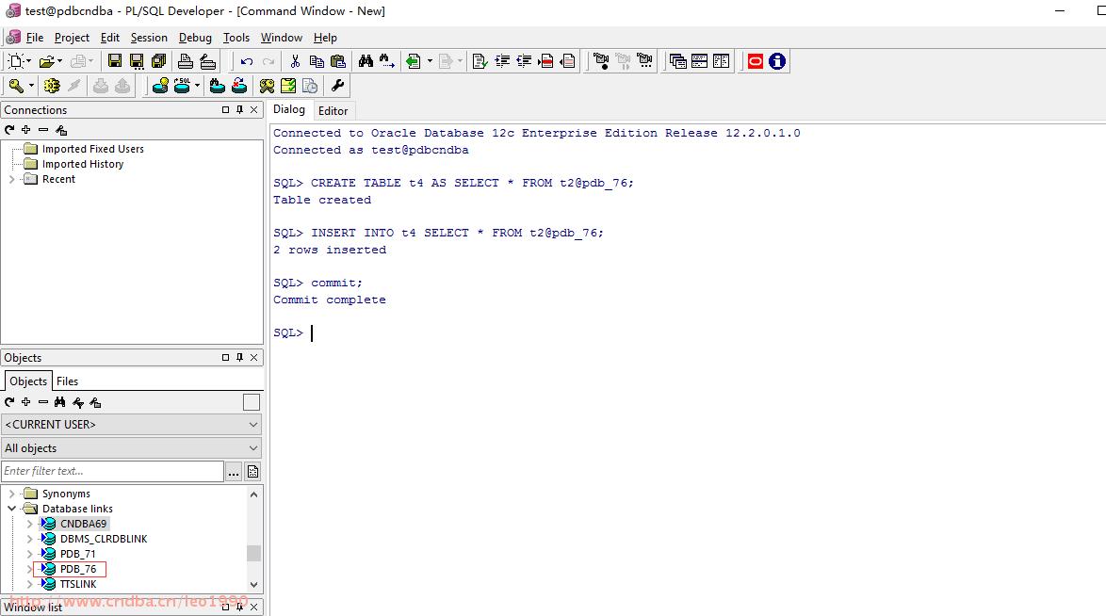The width and height of the screenshot is (1106, 616).
Task: Expand the CNDBA69 database link
Action: point(29,524)
